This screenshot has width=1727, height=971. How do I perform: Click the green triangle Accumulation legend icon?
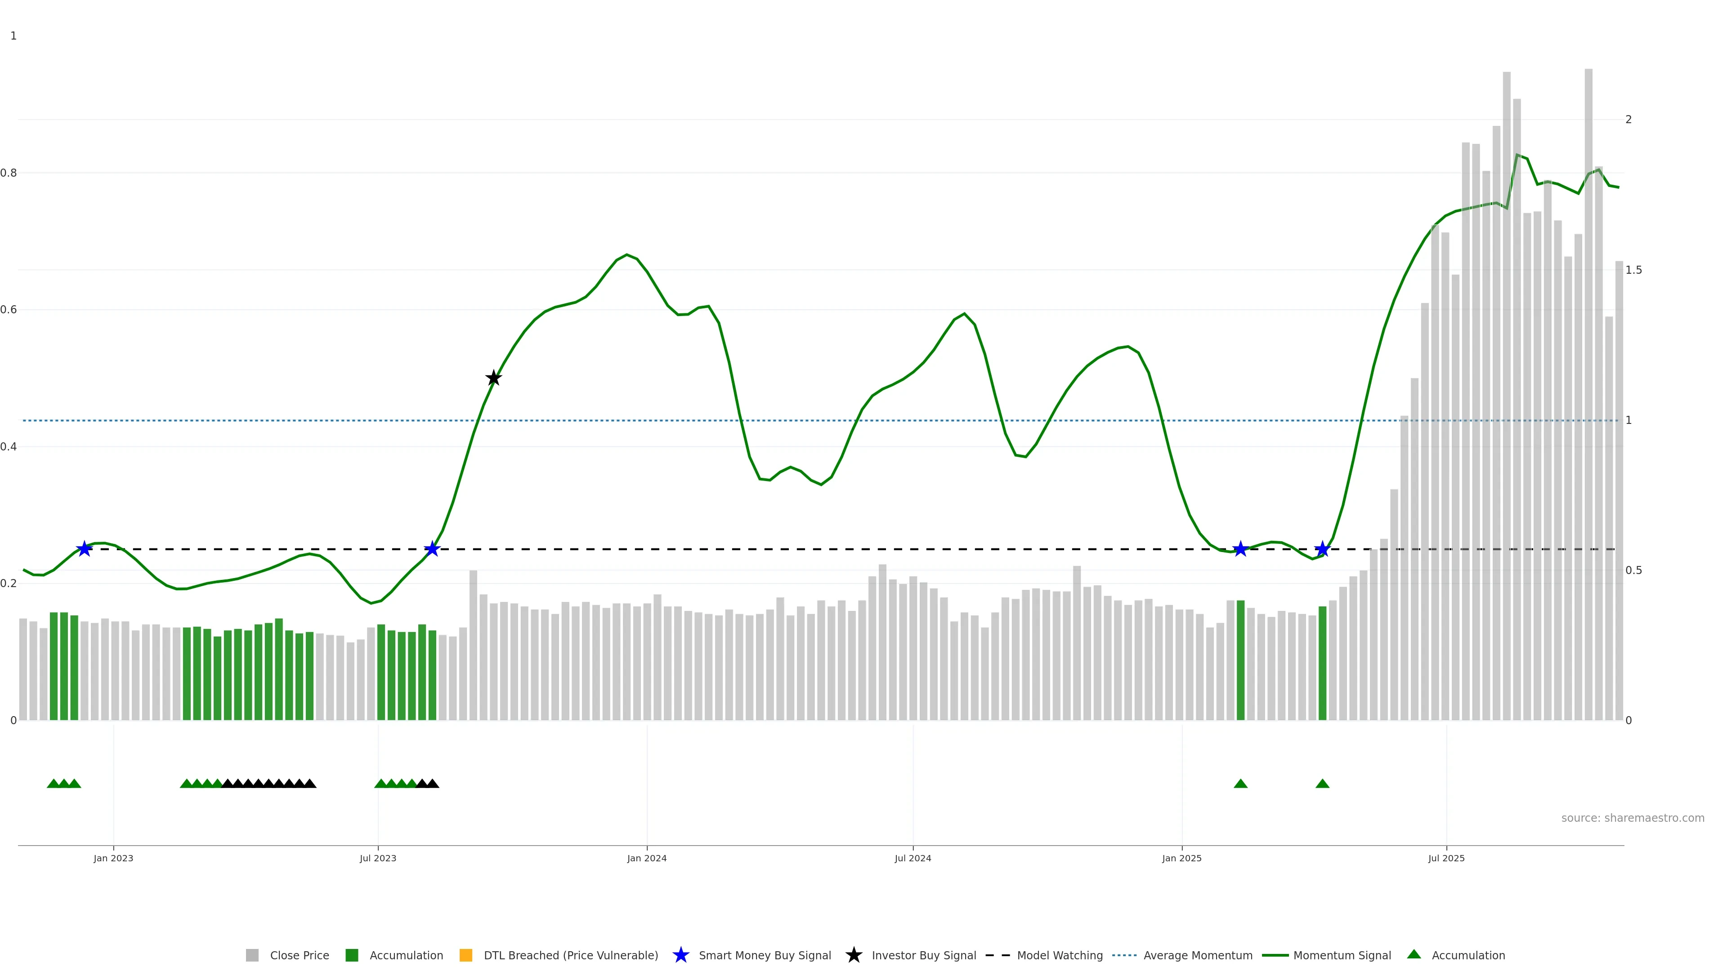coord(1414,954)
